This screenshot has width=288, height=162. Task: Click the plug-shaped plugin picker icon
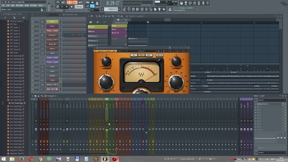[x=159, y=9]
